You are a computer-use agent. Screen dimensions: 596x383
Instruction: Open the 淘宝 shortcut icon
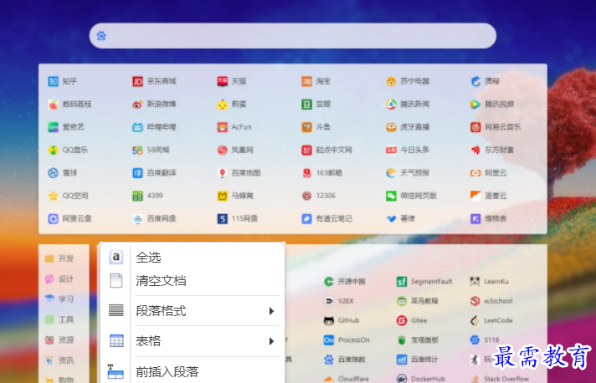point(306,81)
